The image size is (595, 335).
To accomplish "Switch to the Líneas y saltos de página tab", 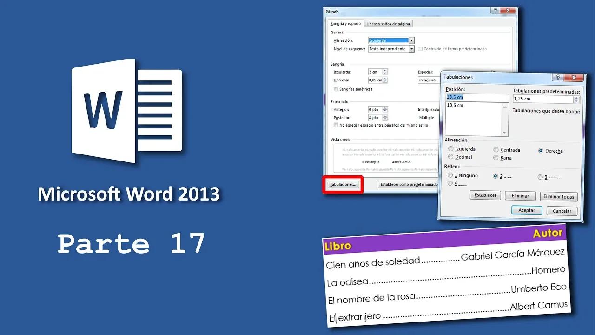I will click(388, 23).
